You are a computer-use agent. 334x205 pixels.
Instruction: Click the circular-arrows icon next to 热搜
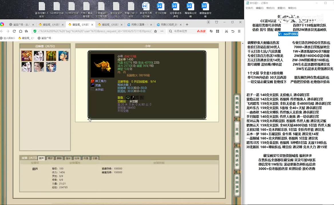(211, 31)
